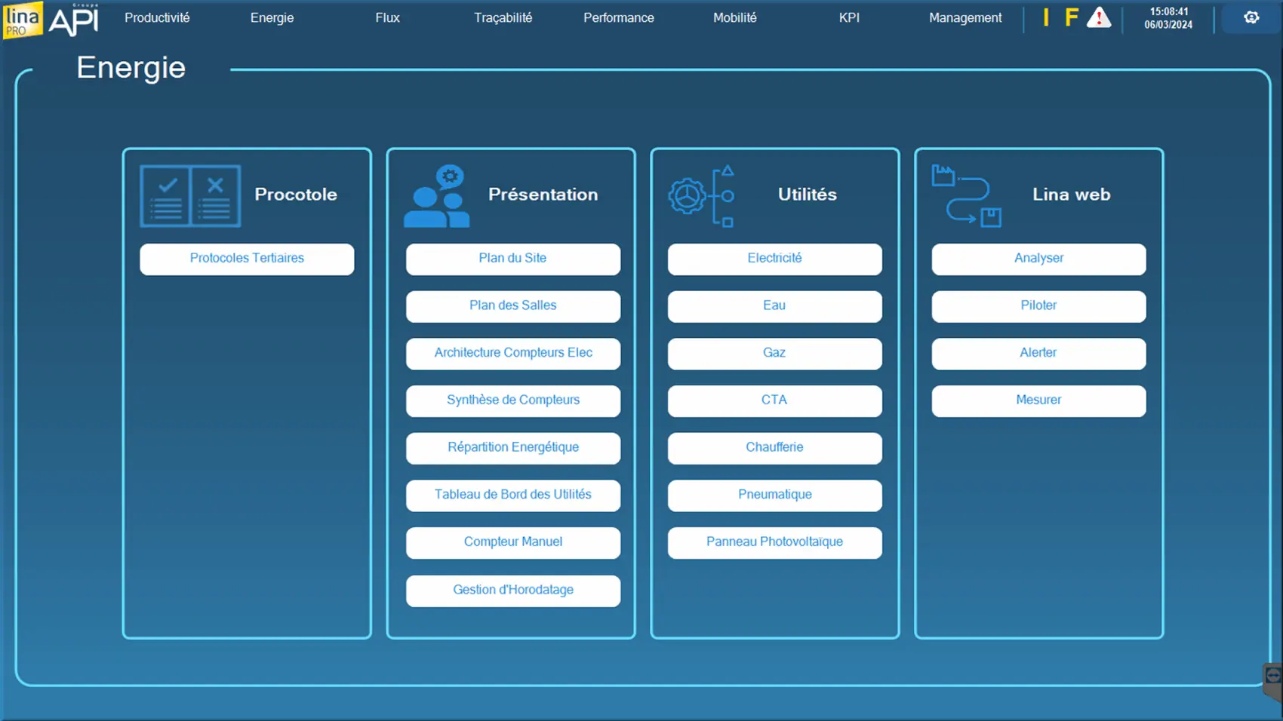The image size is (1283, 721).
Task: Click the yellow F indicator icon
Action: [1071, 17]
